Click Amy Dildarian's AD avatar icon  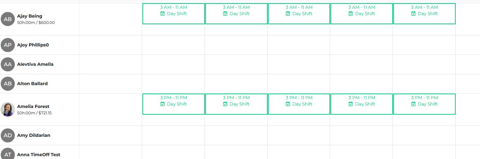8,135
